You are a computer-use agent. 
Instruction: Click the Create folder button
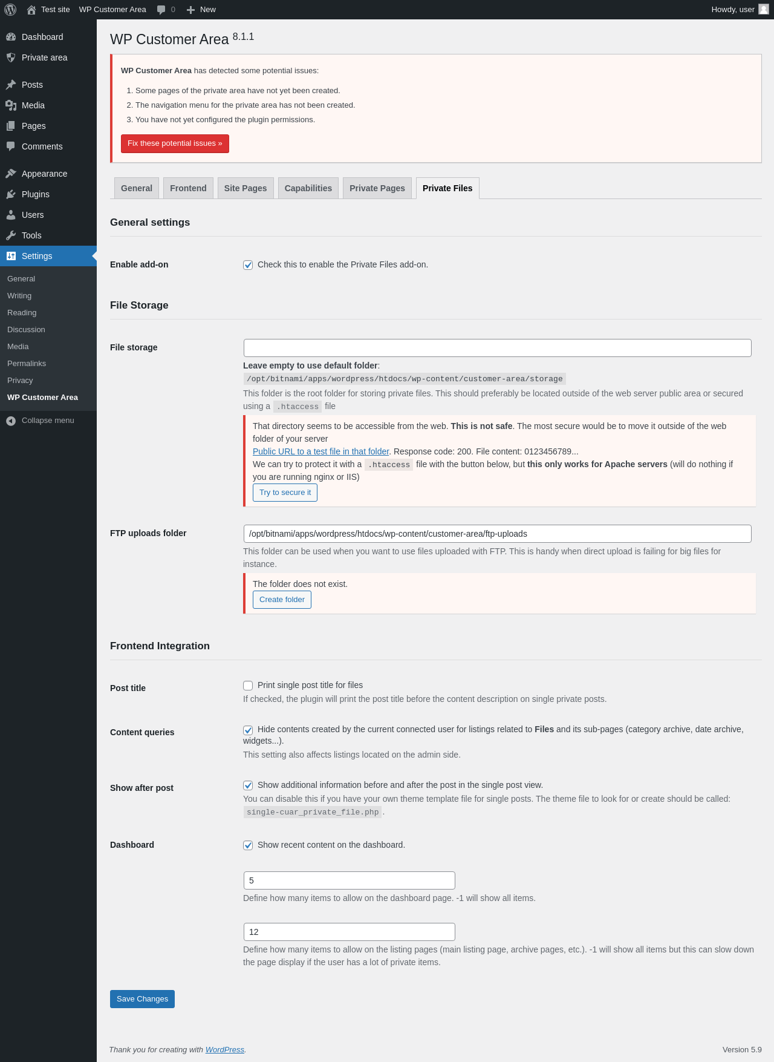point(282,600)
